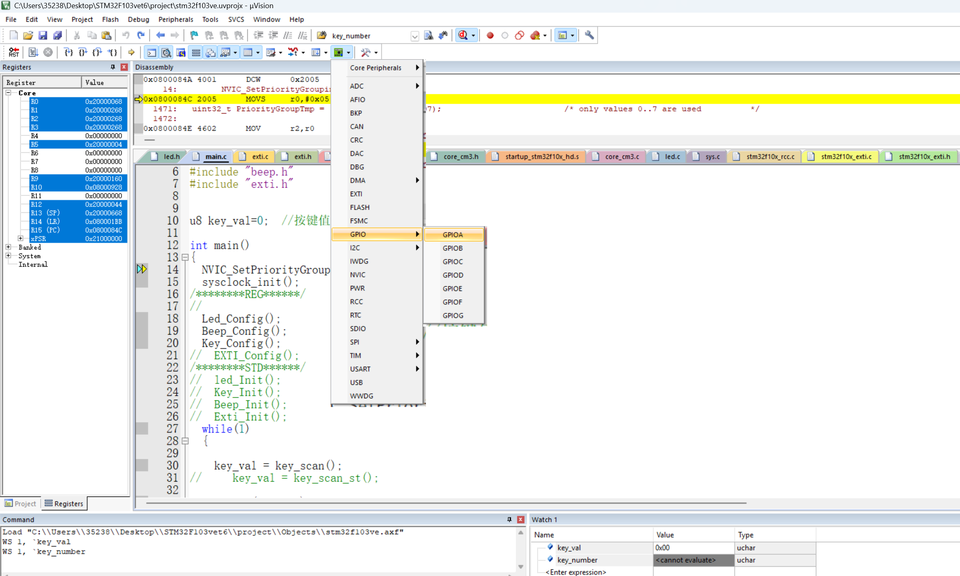Toggle the Disassembly Window toolbar button
Image resolution: width=960 pixels, height=576 pixels.
166,52
